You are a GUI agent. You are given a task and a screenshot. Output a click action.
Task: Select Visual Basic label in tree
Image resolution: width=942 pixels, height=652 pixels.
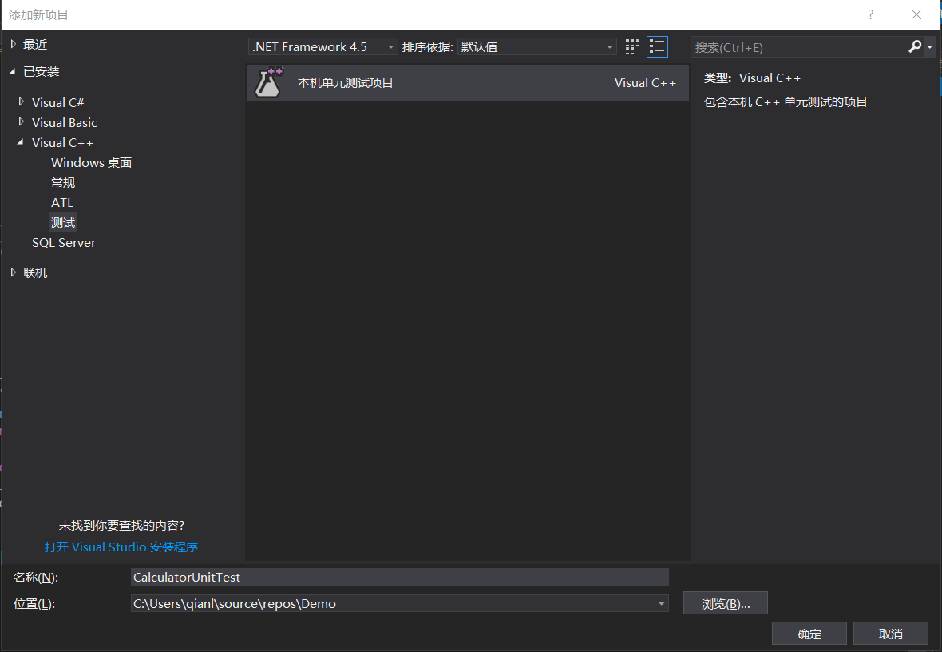[65, 123]
